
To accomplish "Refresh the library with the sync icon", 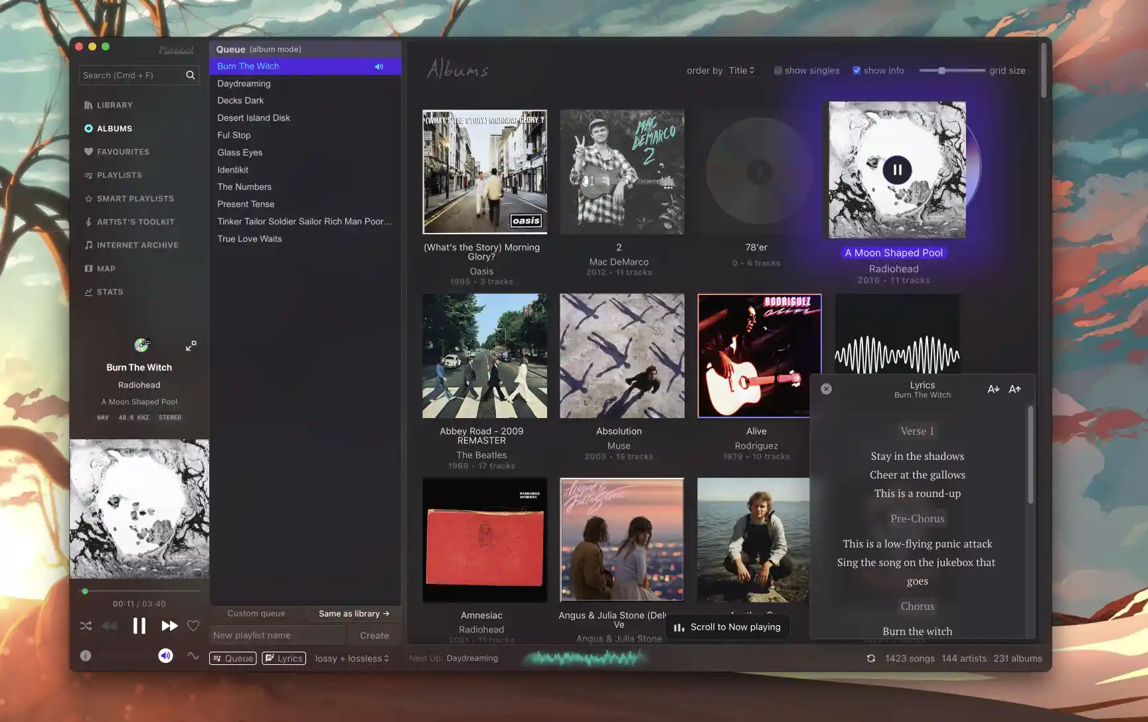I will [871, 658].
